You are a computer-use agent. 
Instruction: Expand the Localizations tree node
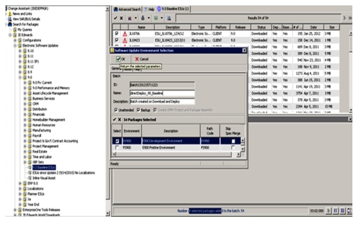click(x=20, y=189)
